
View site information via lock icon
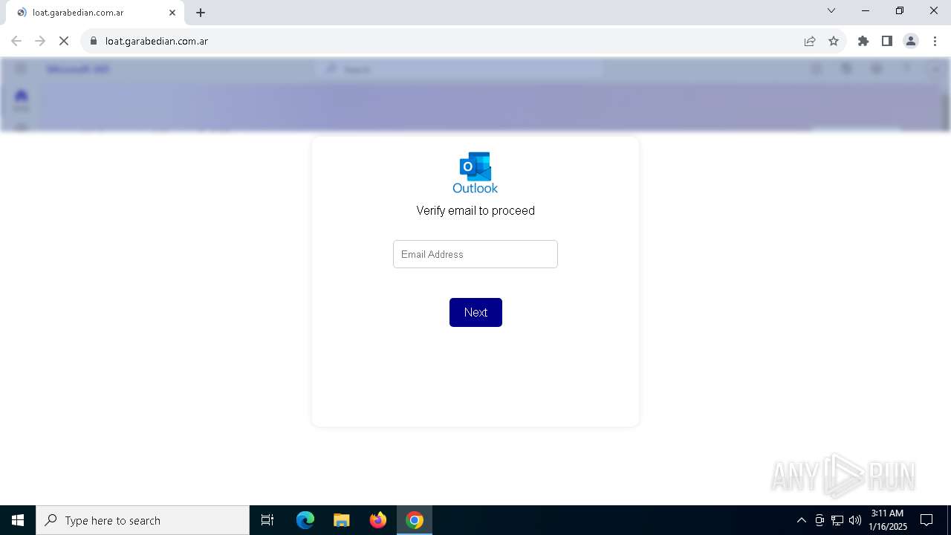[x=94, y=41]
